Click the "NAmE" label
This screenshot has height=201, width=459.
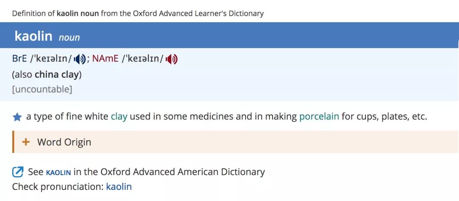(x=105, y=59)
